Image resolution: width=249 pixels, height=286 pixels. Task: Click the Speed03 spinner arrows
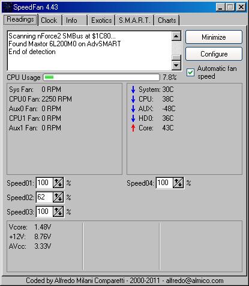(x=58, y=211)
